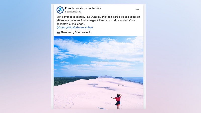
Task: Open the Dune du Pilat post photo
Action: click(98, 73)
